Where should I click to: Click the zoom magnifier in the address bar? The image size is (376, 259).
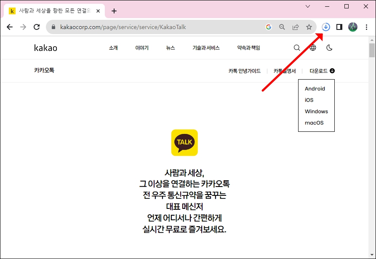tap(282, 26)
